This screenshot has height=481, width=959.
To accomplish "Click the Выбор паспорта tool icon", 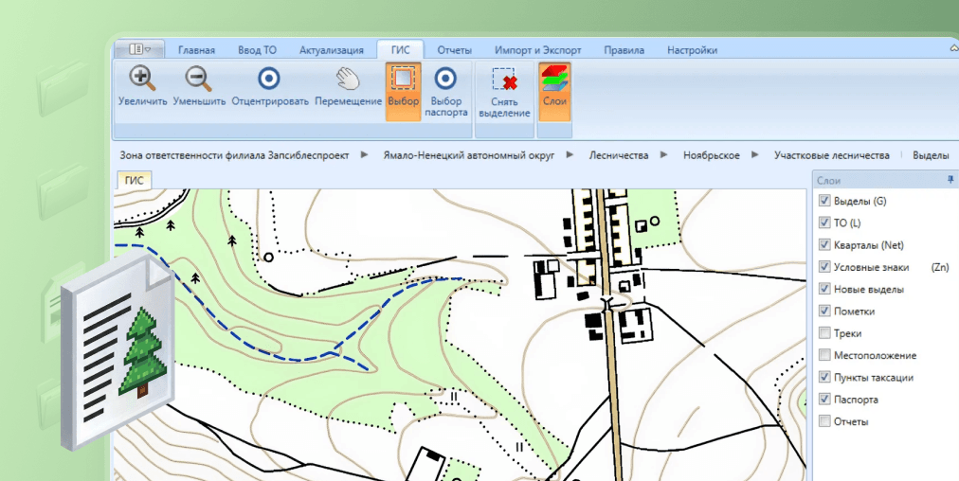I will pos(445,80).
